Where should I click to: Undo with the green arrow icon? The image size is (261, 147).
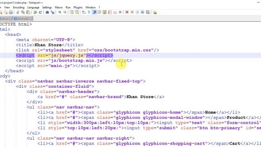[35, 12]
